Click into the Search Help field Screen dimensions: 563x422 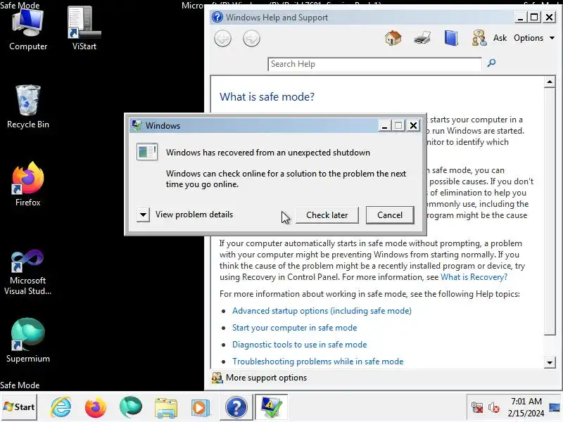374,64
